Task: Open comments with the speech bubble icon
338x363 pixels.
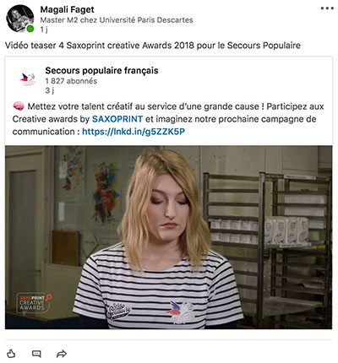Action: (36, 354)
